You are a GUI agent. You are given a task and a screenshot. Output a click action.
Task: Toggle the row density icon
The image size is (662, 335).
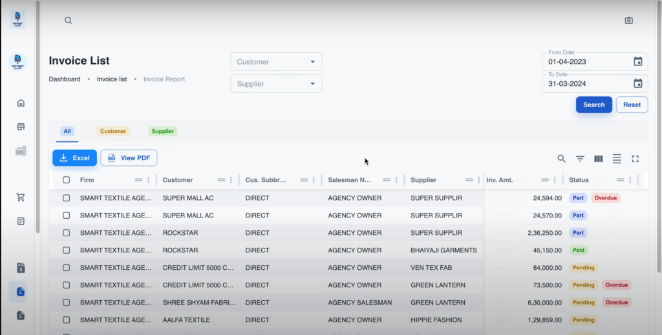[x=617, y=158]
